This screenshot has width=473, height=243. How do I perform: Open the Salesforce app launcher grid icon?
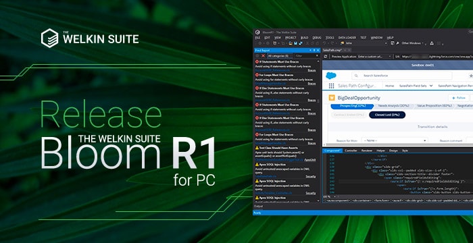[x=331, y=86]
